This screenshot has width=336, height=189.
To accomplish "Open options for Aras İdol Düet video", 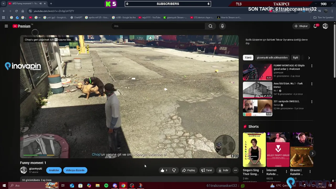I will coord(312,84).
